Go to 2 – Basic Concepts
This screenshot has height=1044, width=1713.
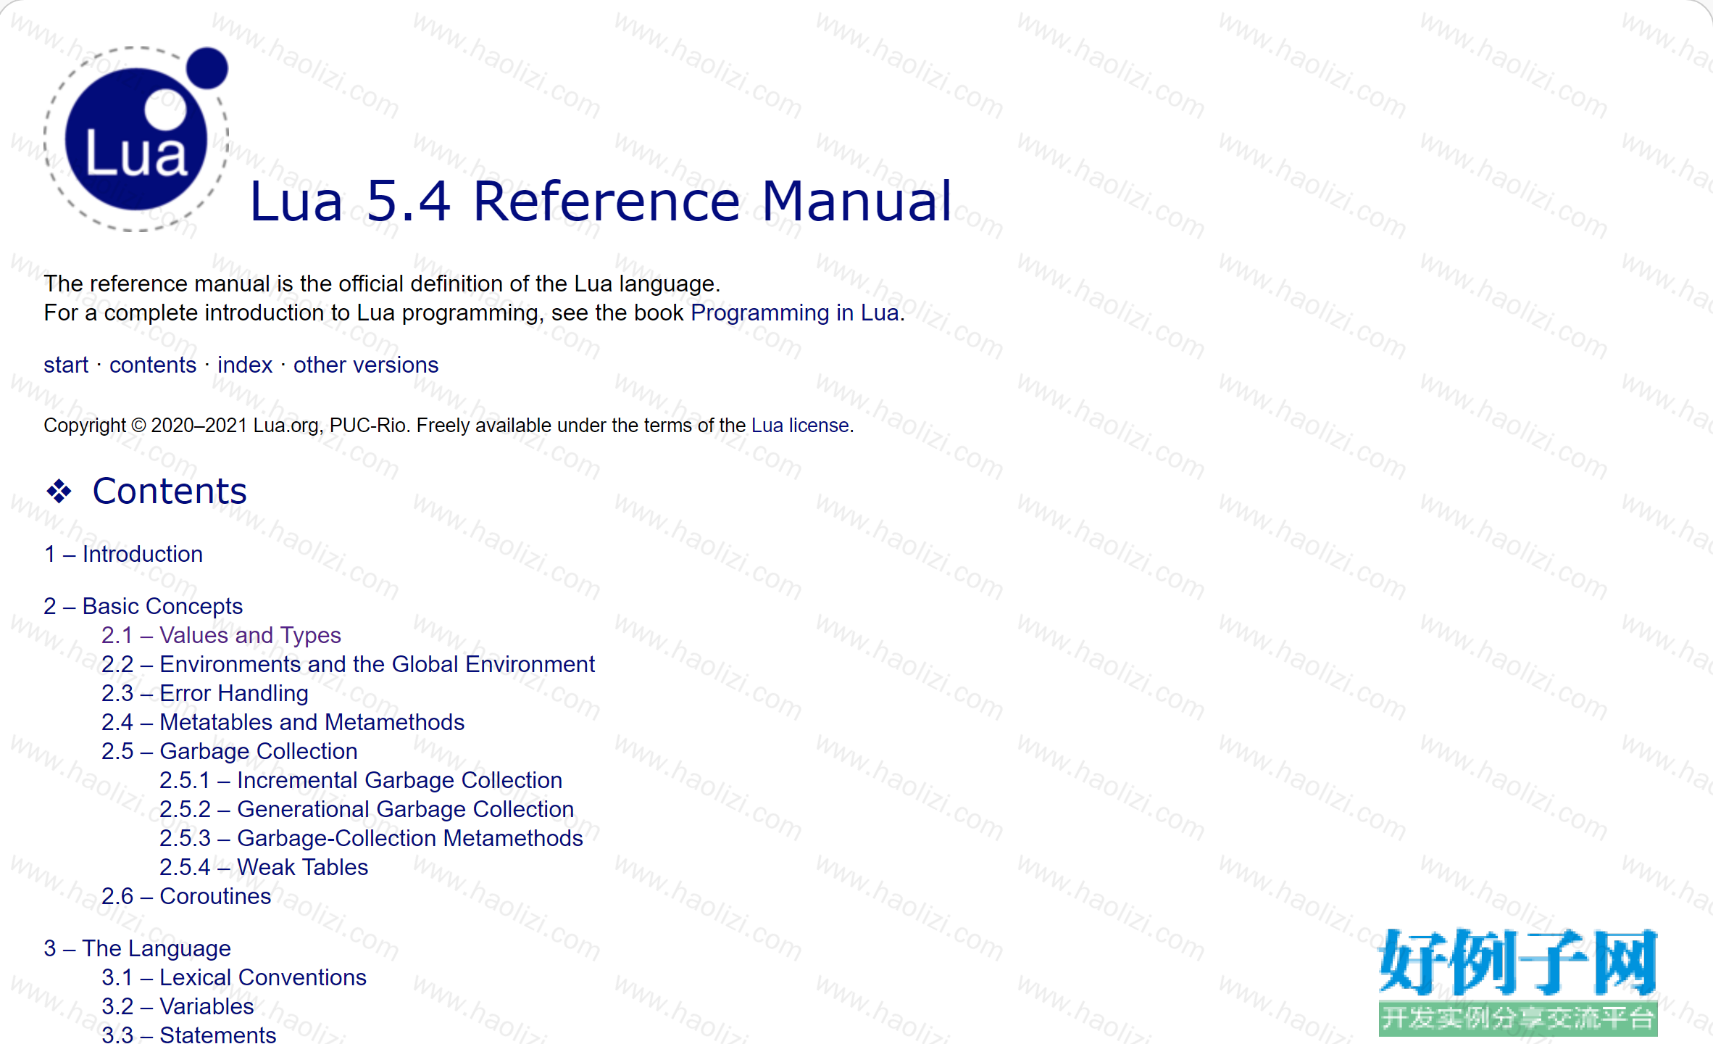[x=143, y=606]
